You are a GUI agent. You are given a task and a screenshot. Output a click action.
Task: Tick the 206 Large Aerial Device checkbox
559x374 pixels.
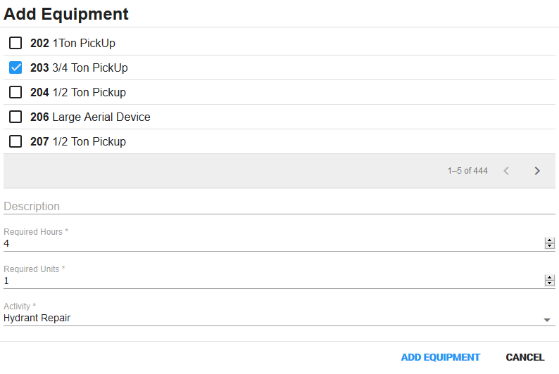click(x=15, y=117)
